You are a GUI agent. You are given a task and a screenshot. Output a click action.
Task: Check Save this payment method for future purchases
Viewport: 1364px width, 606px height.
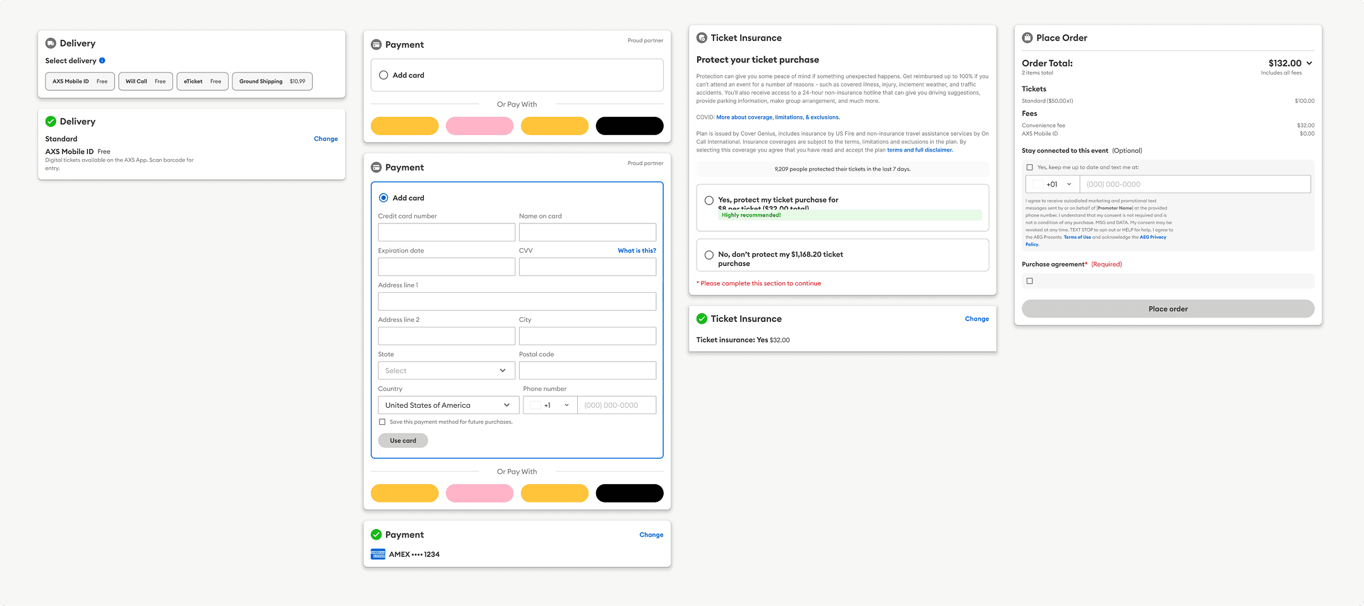click(x=382, y=422)
